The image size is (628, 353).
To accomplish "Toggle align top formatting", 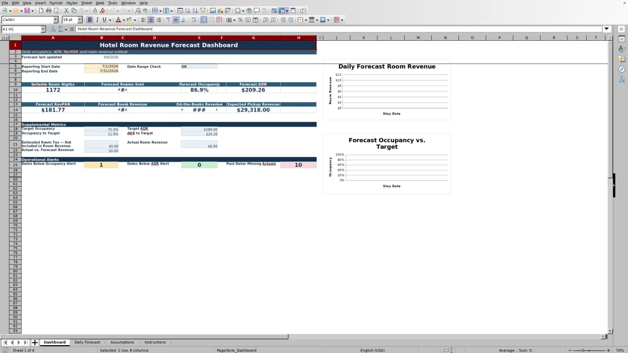I will click(169, 20).
